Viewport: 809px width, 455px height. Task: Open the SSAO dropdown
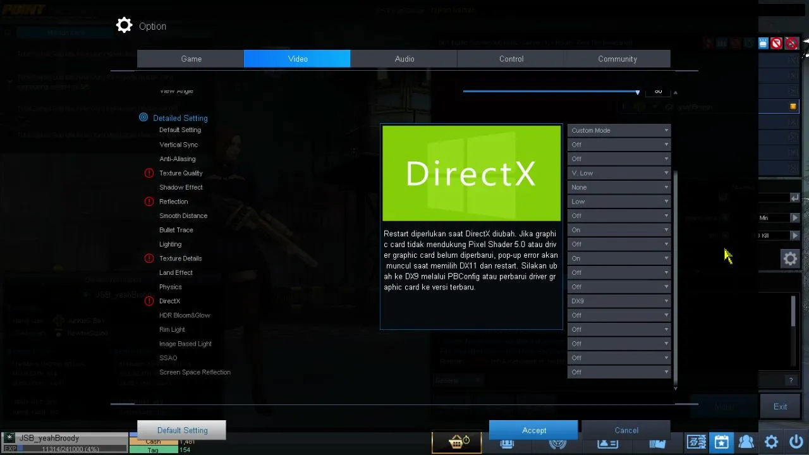pyautogui.click(x=619, y=358)
